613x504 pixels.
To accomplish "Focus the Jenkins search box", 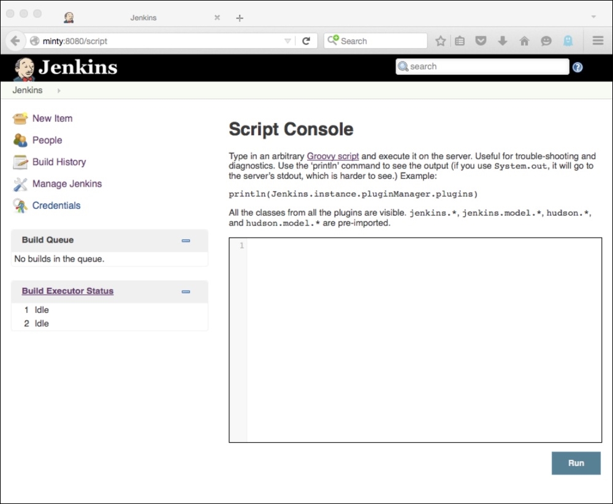I will 482,66.
